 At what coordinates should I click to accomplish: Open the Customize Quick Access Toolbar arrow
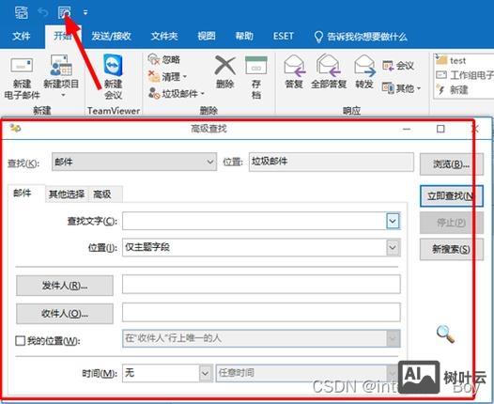pos(85,12)
